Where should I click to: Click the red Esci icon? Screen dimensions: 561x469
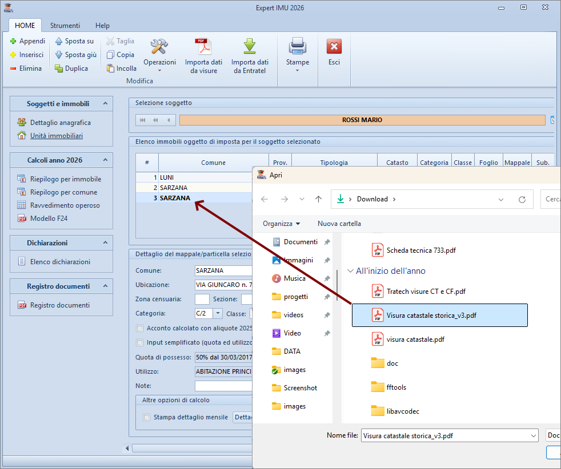coord(334,47)
